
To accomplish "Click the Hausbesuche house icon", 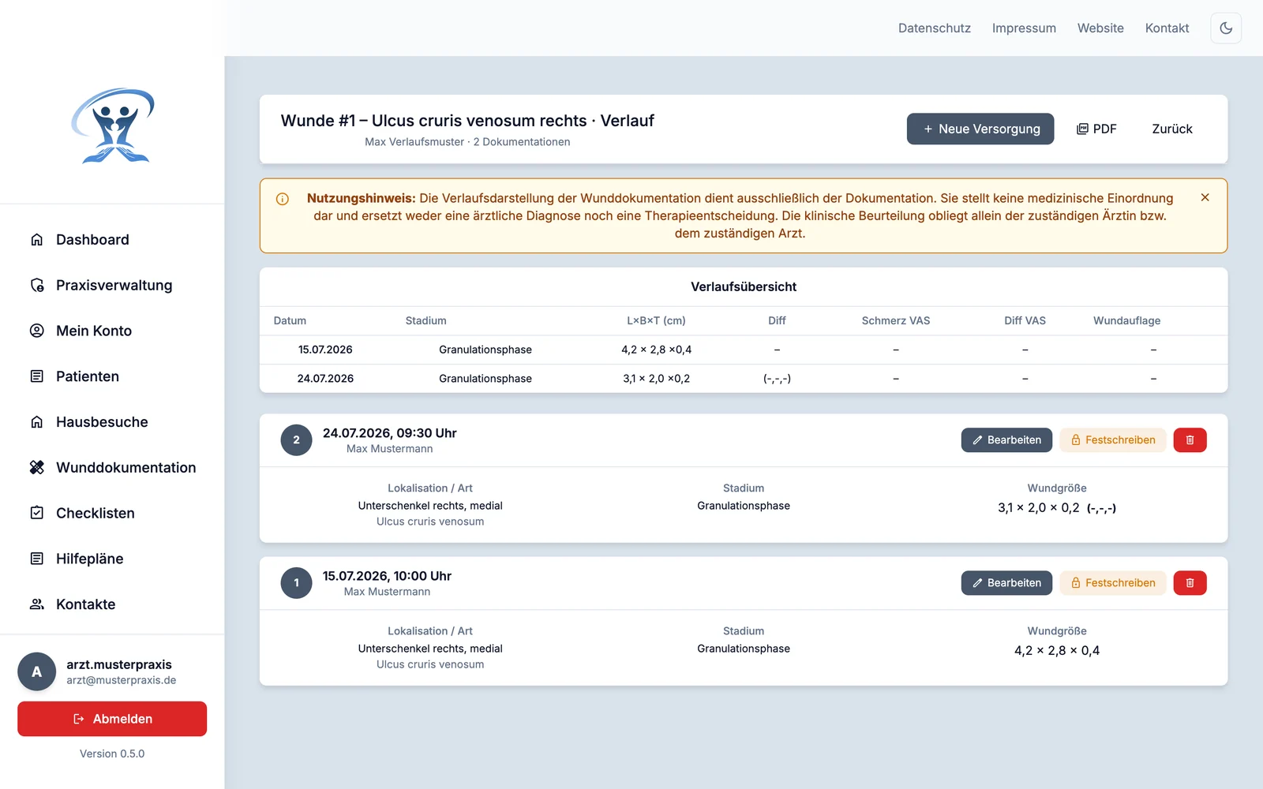I will pos(37,422).
